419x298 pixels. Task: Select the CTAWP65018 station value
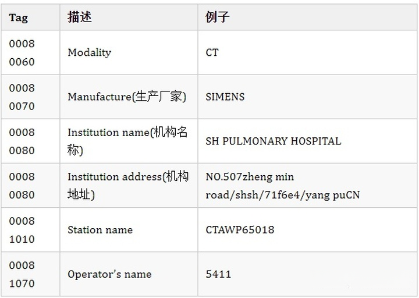point(240,230)
